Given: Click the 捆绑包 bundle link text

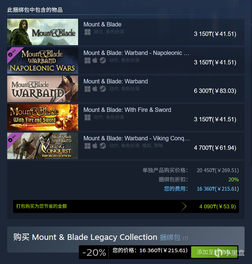Looking at the screenshot, I should pos(170,237).
